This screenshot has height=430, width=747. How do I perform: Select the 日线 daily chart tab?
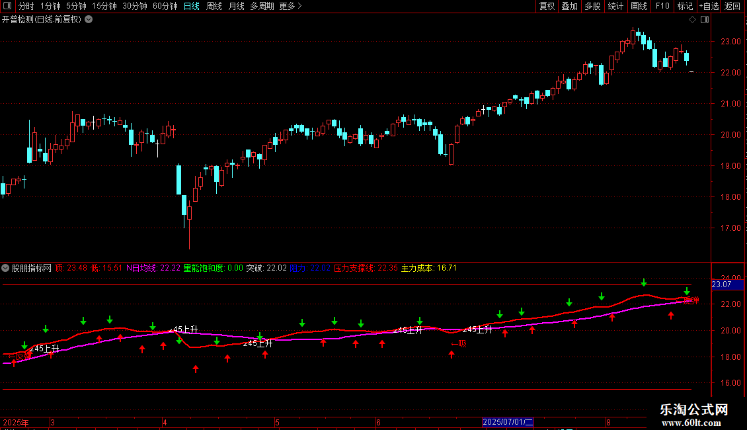(192, 6)
